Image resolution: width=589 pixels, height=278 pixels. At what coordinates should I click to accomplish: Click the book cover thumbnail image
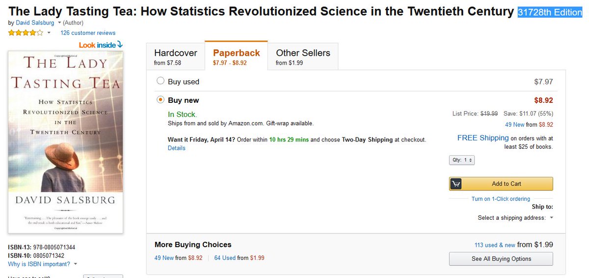pyautogui.click(x=66, y=142)
